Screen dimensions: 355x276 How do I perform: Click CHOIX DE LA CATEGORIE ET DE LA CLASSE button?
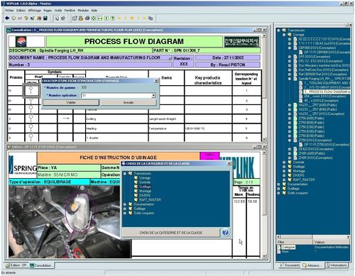click(x=170, y=233)
